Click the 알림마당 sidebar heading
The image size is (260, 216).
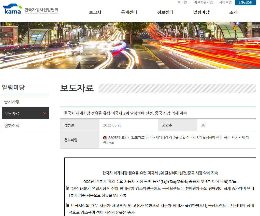13,88
